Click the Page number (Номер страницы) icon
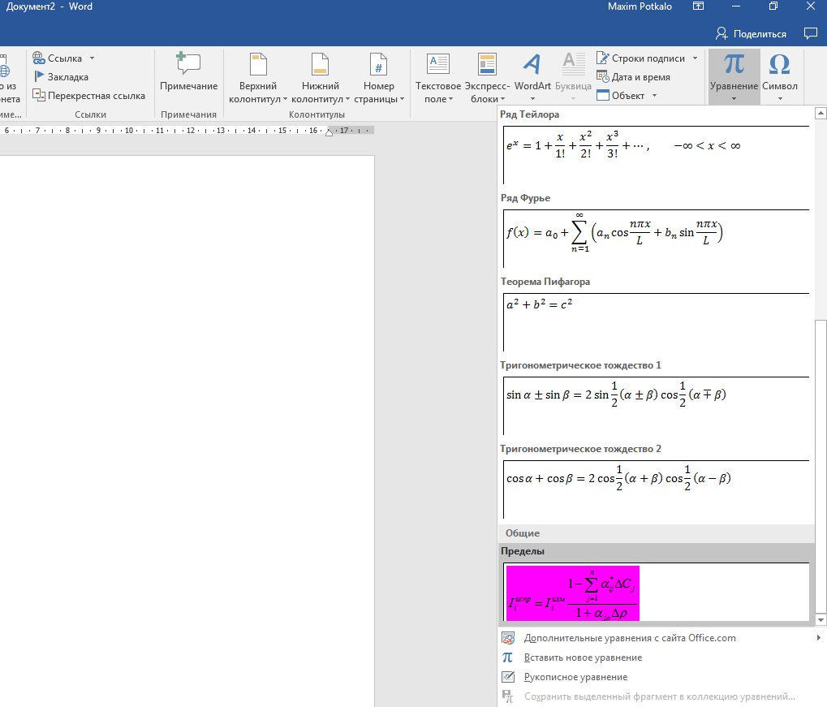The image size is (827, 707). pos(379,64)
